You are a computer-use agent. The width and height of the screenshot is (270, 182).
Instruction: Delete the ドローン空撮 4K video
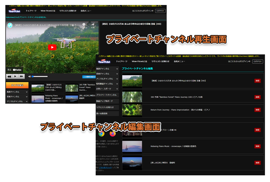(x=257, y=130)
